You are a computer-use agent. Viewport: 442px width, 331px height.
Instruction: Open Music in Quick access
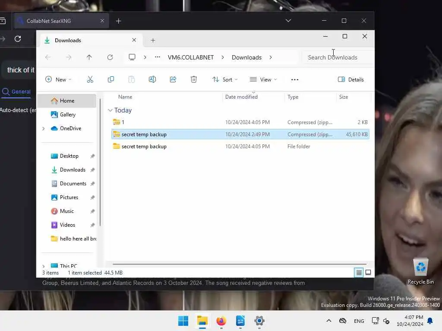[68, 211]
